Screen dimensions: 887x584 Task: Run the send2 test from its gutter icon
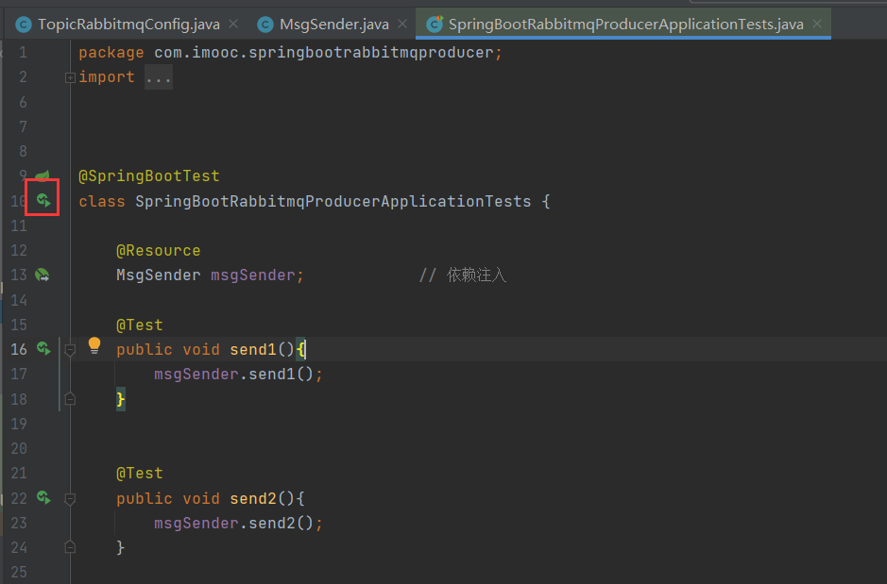point(43,497)
